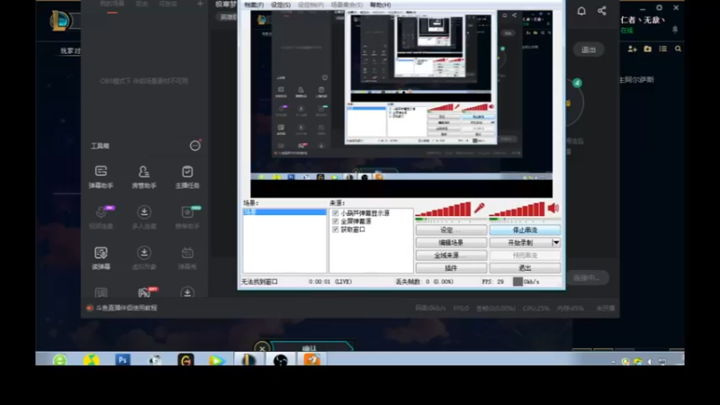This screenshot has width=720, height=405.
Task: Click the OBS microphone mute icon
Action: click(x=480, y=208)
